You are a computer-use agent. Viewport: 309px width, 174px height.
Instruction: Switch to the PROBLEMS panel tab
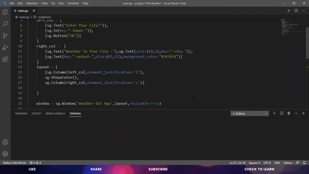click(x=21, y=114)
